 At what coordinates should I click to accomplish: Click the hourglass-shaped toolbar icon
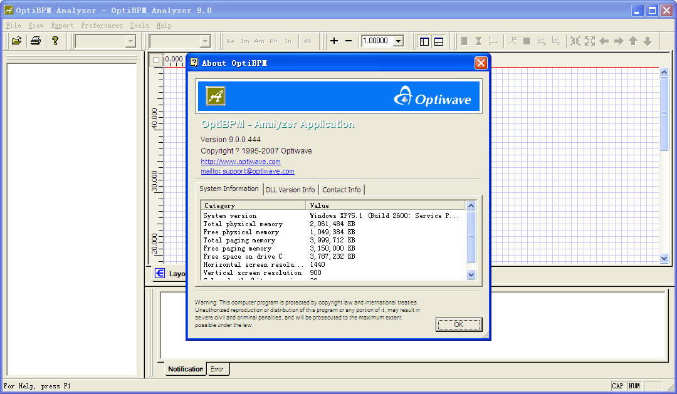[x=479, y=41]
